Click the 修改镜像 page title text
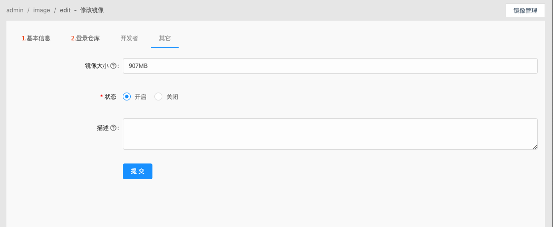The height and width of the screenshot is (227, 553). tap(92, 10)
